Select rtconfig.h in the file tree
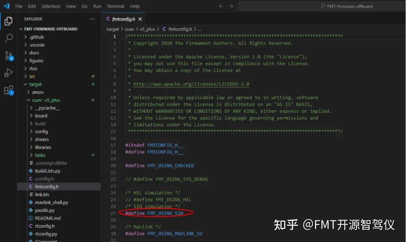 [x=44, y=226]
